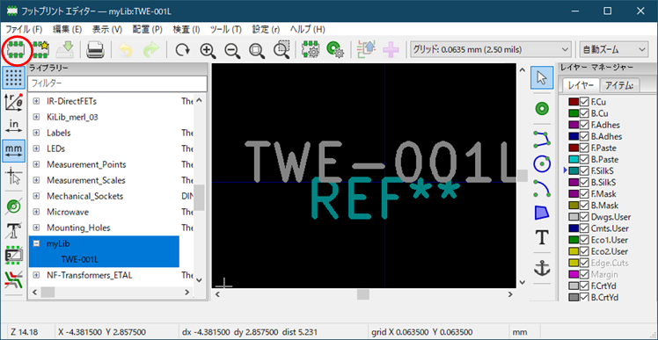
Task: Select the Text tool in right toolbar
Action: 543,238
